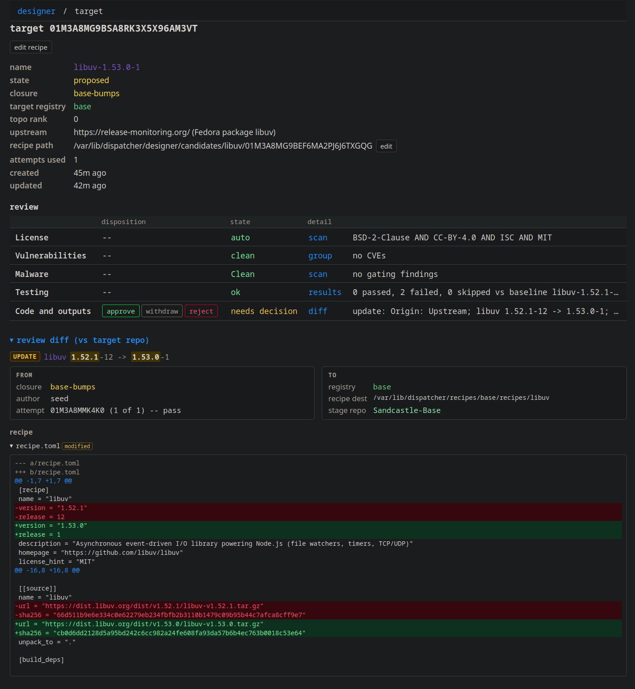Click the upstream release-monitoring.org text
Viewport: 635px width, 689px height.
174,132
